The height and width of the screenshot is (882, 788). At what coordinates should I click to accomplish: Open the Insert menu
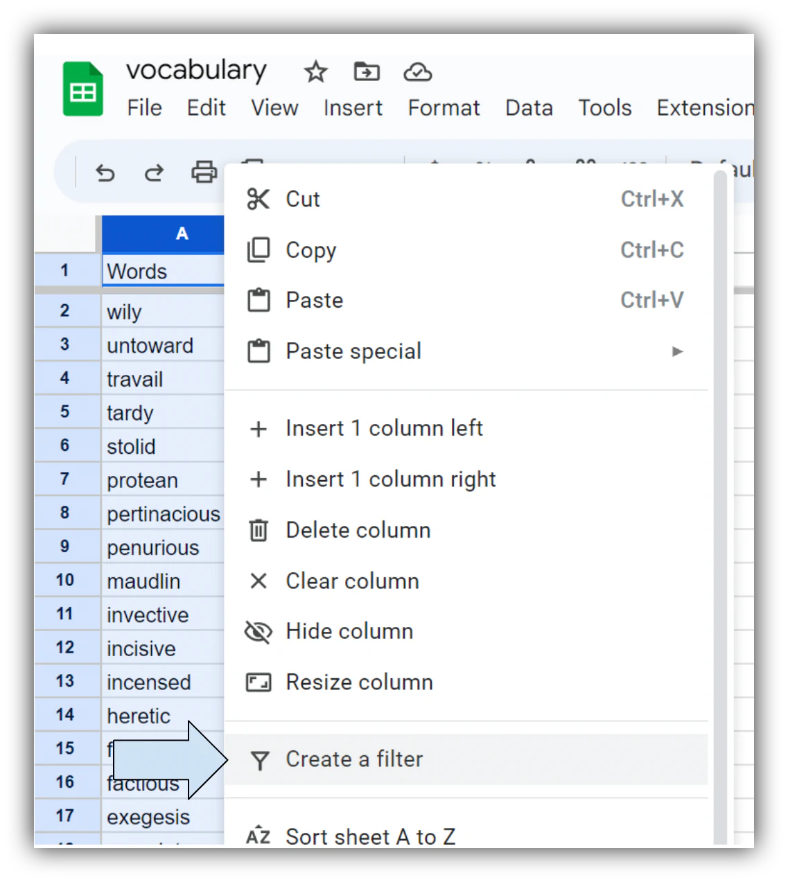pos(353,108)
